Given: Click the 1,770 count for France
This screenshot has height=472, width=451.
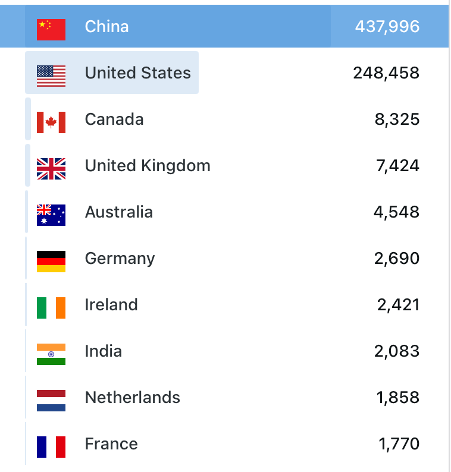Looking at the screenshot, I should pyautogui.click(x=399, y=444).
